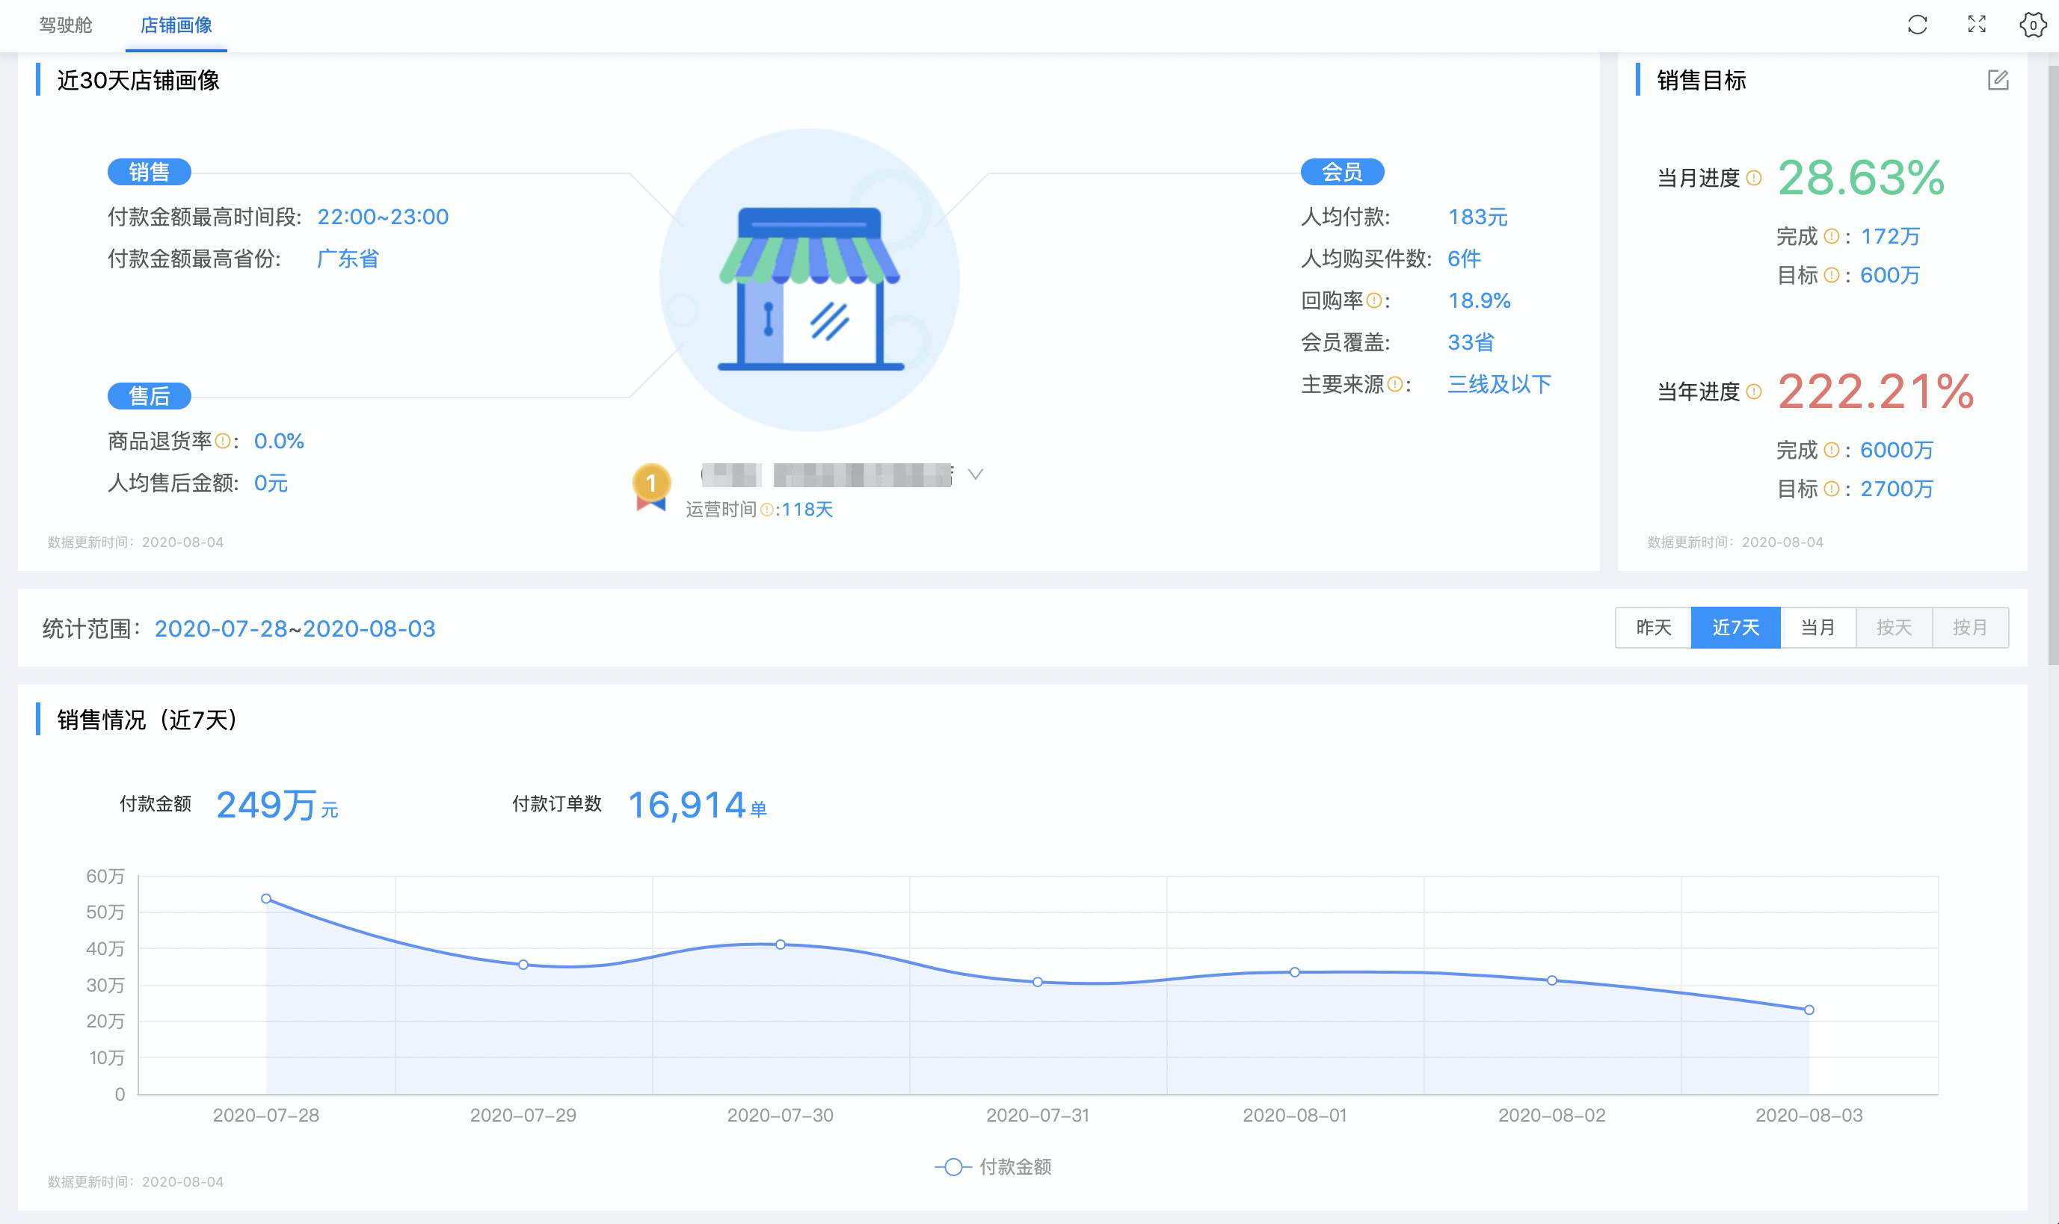Click chart data point for 2020-08-01
The image size is (2059, 1224).
1295,971
